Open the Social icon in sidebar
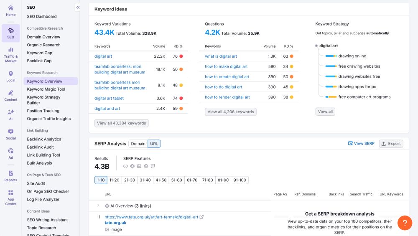Image resolution: width=418 pixels, height=236 pixels. coord(11,132)
